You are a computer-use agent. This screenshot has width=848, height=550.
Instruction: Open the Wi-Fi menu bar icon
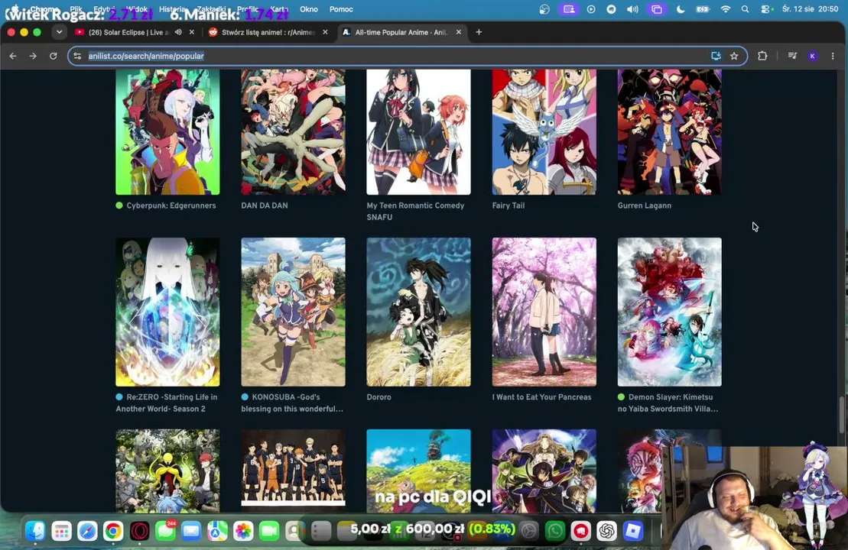coord(725,9)
